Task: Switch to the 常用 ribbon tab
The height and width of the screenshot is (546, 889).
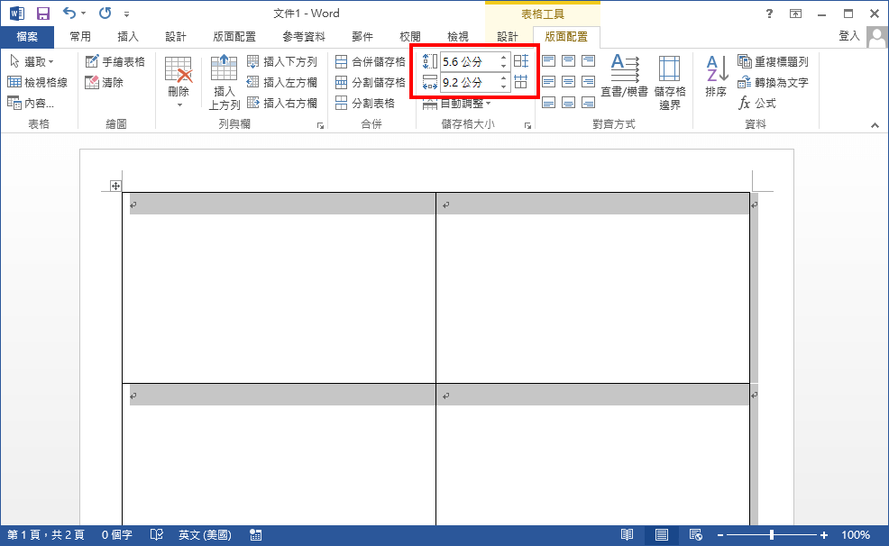Action: click(81, 36)
